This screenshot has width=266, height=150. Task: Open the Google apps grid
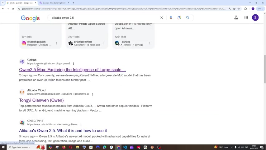point(246,17)
